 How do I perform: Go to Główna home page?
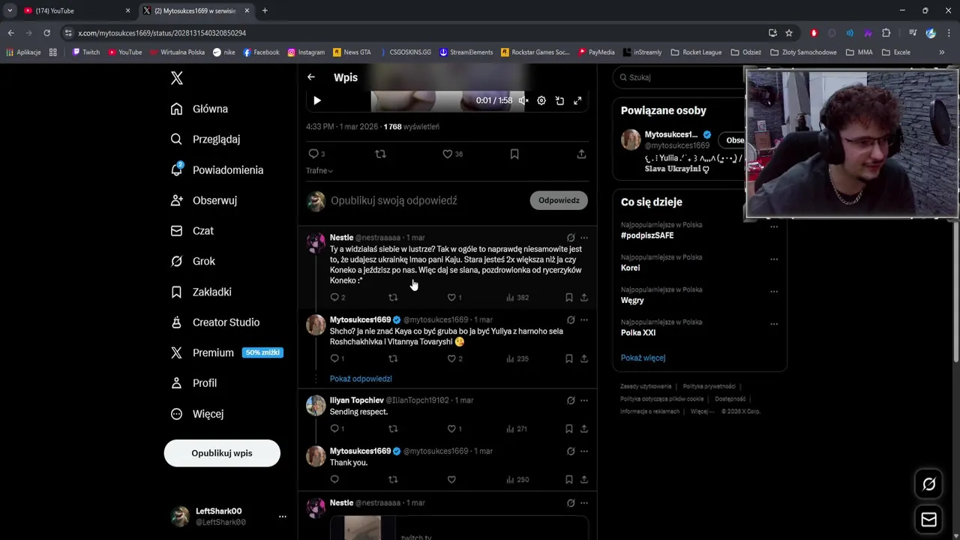tap(199, 109)
